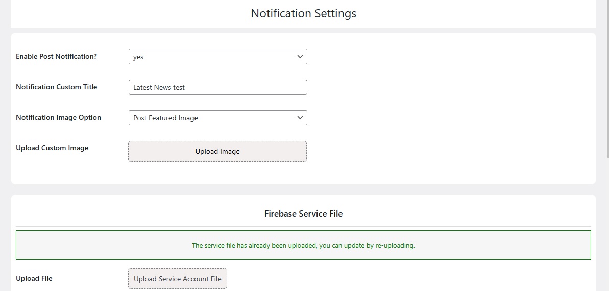Click the divider line under Firebase Service File
The image size is (609, 291).
pos(303,227)
